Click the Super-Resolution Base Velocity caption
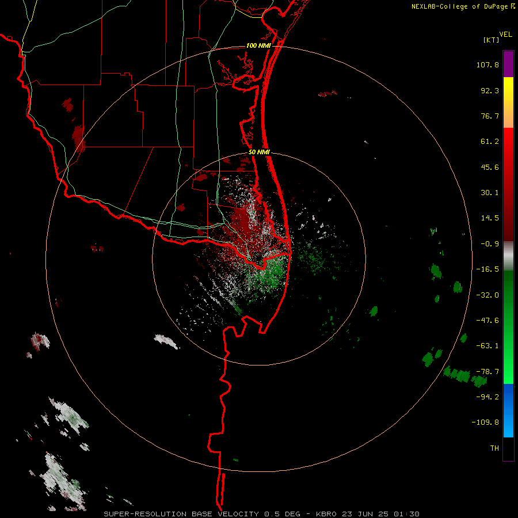The height and width of the screenshot is (518, 518). click(x=262, y=514)
